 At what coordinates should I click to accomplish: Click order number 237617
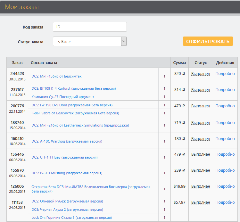click(x=17, y=89)
